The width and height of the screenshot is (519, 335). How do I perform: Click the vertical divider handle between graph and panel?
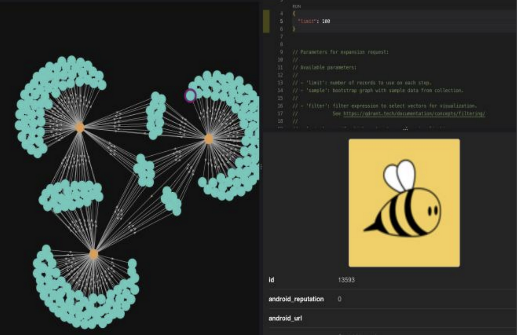coord(261,167)
